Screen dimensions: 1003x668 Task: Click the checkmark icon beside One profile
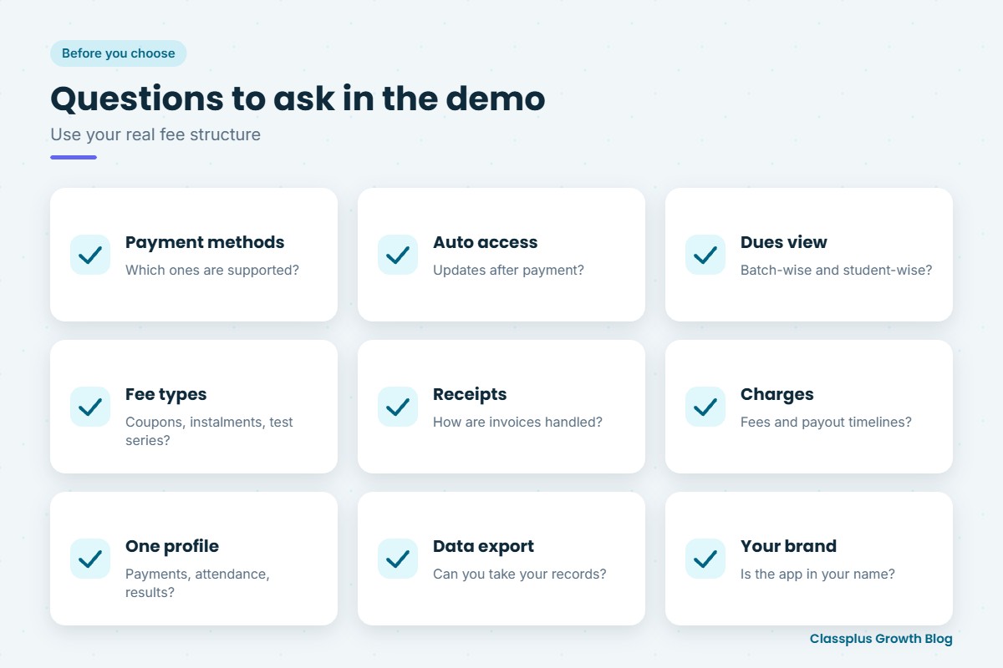point(90,559)
